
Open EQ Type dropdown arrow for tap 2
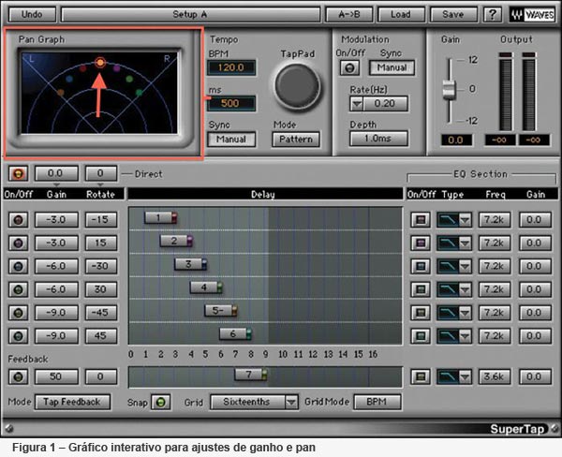pyautogui.click(x=466, y=243)
